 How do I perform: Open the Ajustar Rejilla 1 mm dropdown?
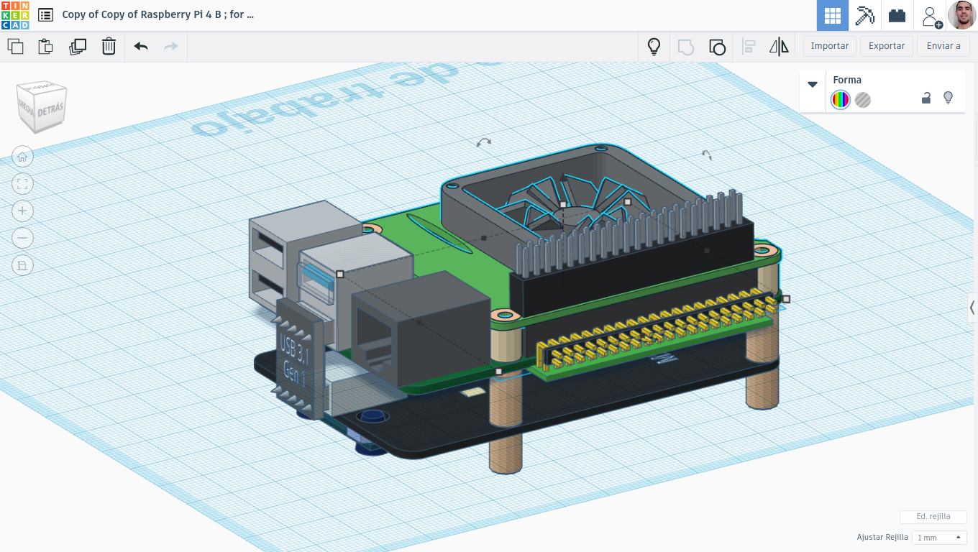point(939,537)
